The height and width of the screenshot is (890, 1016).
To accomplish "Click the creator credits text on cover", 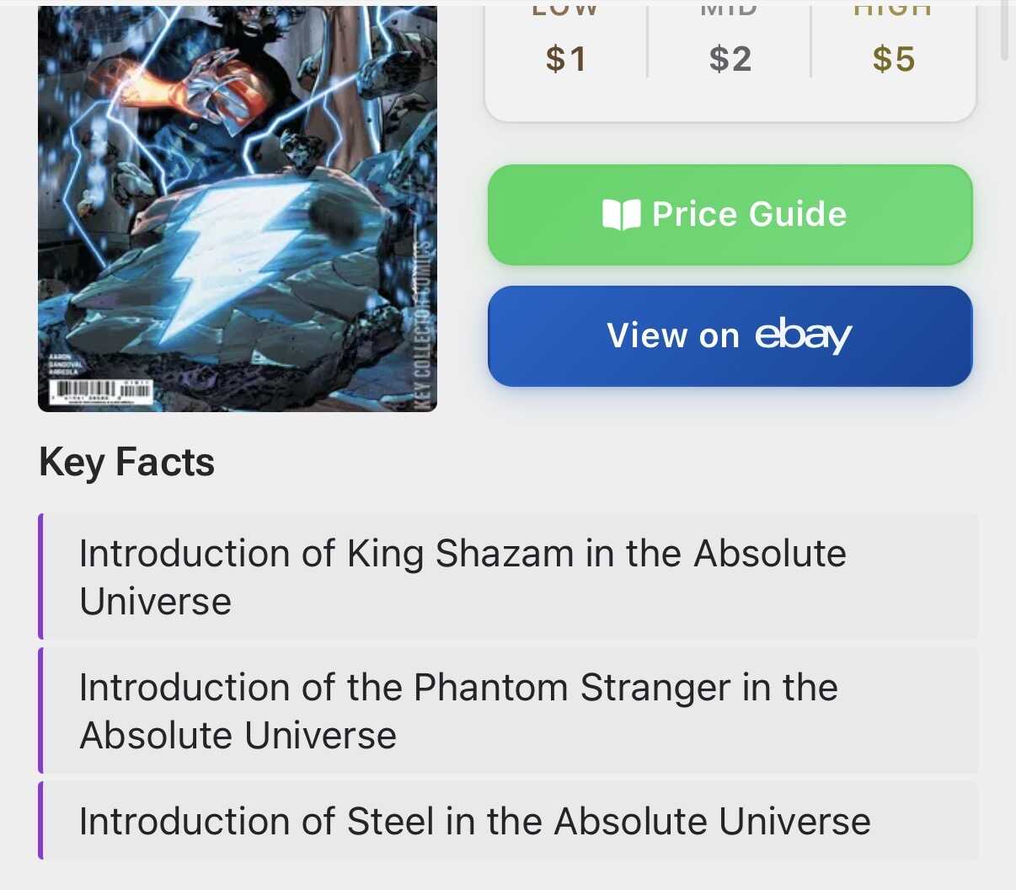I will tap(64, 363).
